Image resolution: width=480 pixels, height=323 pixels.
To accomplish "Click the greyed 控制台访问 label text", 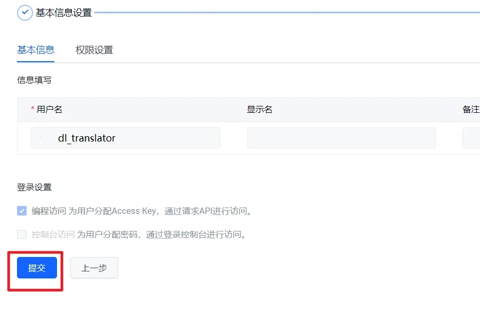I will pos(47,234).
